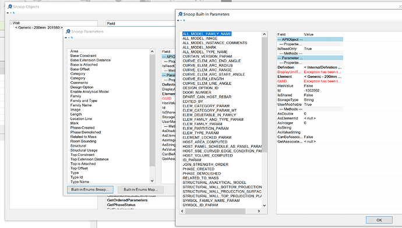The width and height of the screenshot is (402, 228).
Task: Click the down arrow of built-in parameters list scrollbar
Action: click(x=265, y=205)
